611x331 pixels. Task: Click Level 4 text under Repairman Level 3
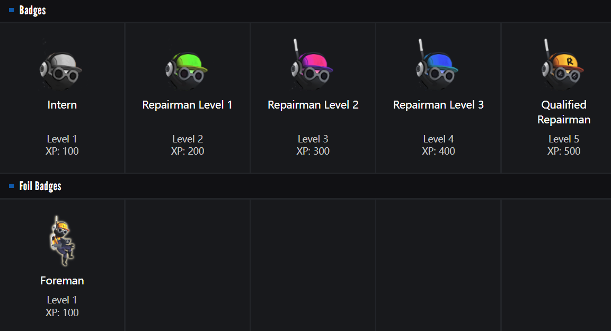(438, 139)
